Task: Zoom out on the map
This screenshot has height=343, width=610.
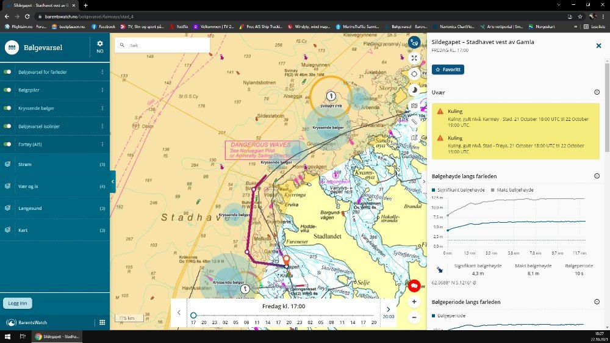Action: 414,317
